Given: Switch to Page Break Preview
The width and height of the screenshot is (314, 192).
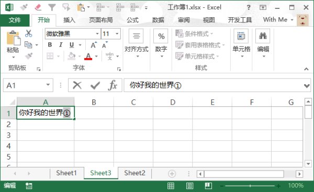Looking at the screenshot, I should (208, 186).
